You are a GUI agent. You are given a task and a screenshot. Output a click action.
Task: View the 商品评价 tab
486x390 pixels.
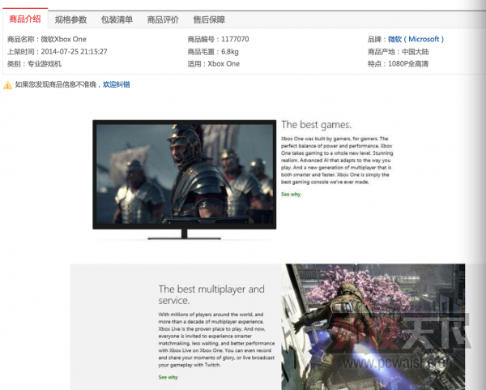pyautogui.click(x=163, y=19)
